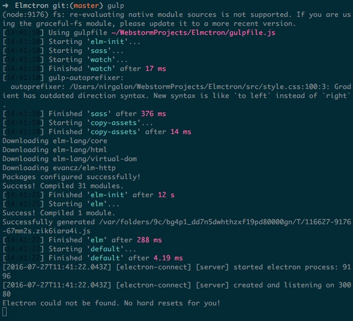Click the arrow prompt symbol before Elmctron
This screenshot has height=321, width=353.
point(7,5)
